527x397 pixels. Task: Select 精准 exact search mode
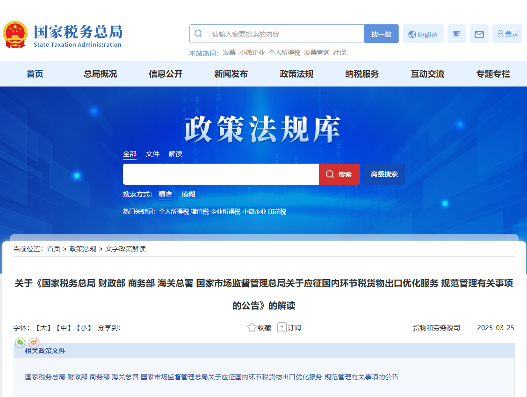(x=165, y=194)
